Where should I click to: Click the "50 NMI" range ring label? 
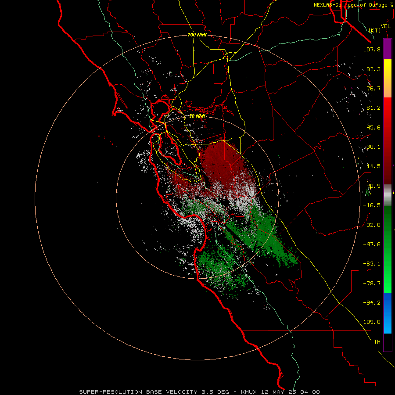(x=197, y=116)
